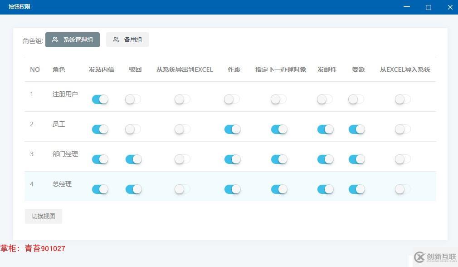Screen dimensions: 458x267
Task: Enable 委派 for 注册用户
Action: click(356, 99)
